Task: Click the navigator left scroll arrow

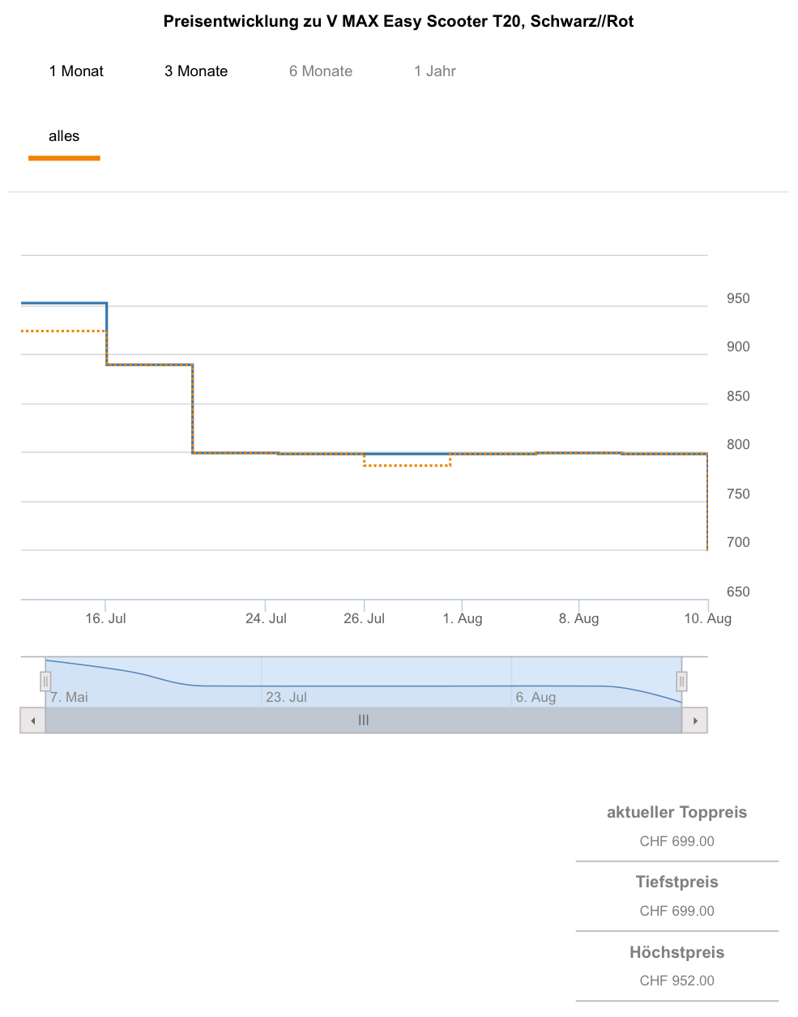Action: [32, 720]
